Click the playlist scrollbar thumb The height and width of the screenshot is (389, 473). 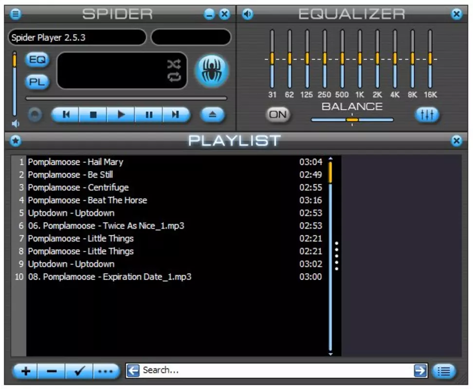[330, 172]
